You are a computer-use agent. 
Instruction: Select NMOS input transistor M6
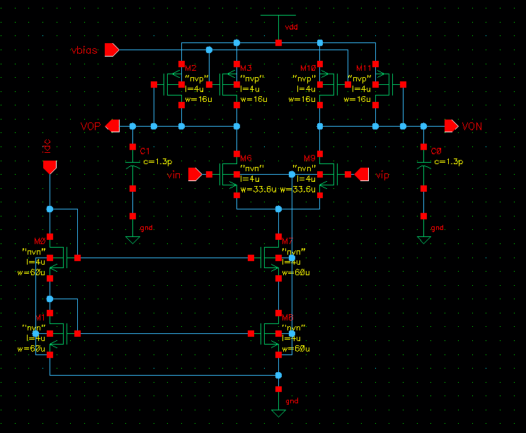tap(228, 174)
